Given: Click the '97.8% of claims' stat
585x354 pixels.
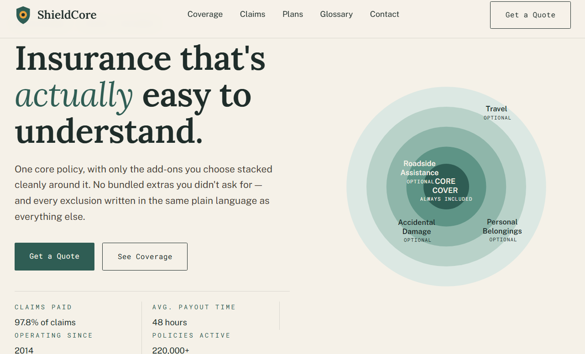Looking at the screenshot, I should point(45,323).
